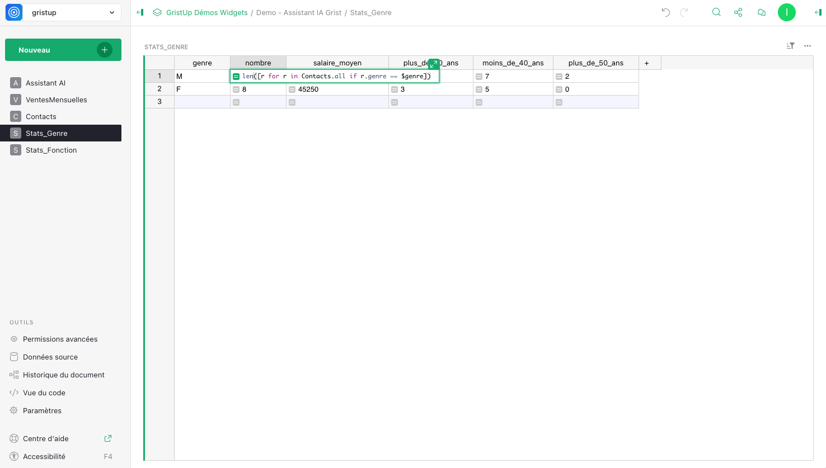The image size is (826, 468).
Task: Open the search magnifier icon
Action: click(716, 12)
